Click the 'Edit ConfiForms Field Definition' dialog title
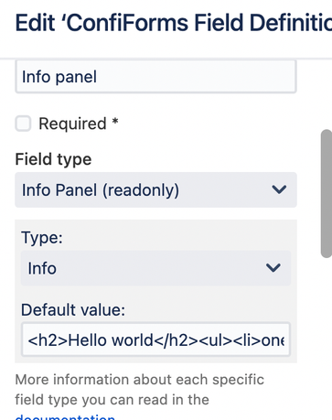The width and height of the screenshot is (332, 420). 174,23
